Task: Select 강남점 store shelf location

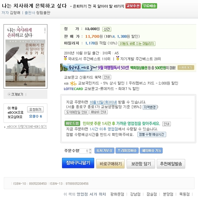Action: 135,194
